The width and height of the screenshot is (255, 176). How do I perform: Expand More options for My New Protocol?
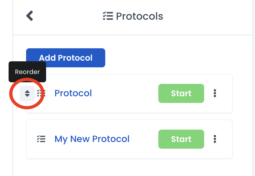[x=215, y=139]
